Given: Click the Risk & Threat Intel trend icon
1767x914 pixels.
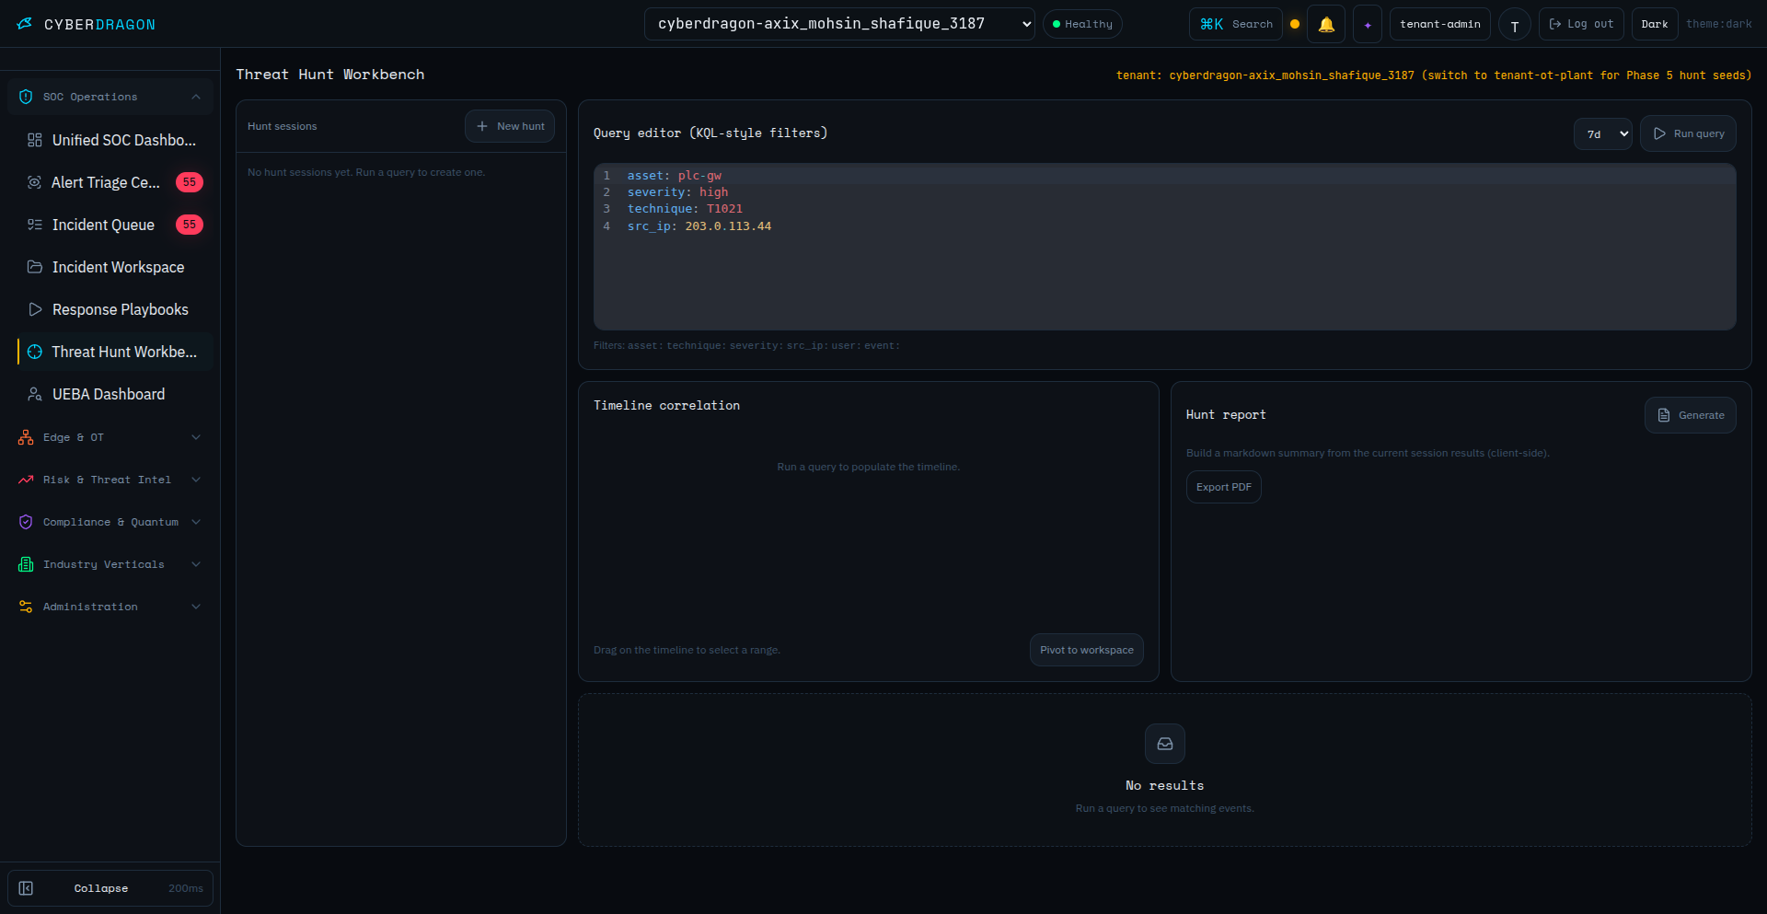Looking at the screenshot, I should click(x=26, y=480).
